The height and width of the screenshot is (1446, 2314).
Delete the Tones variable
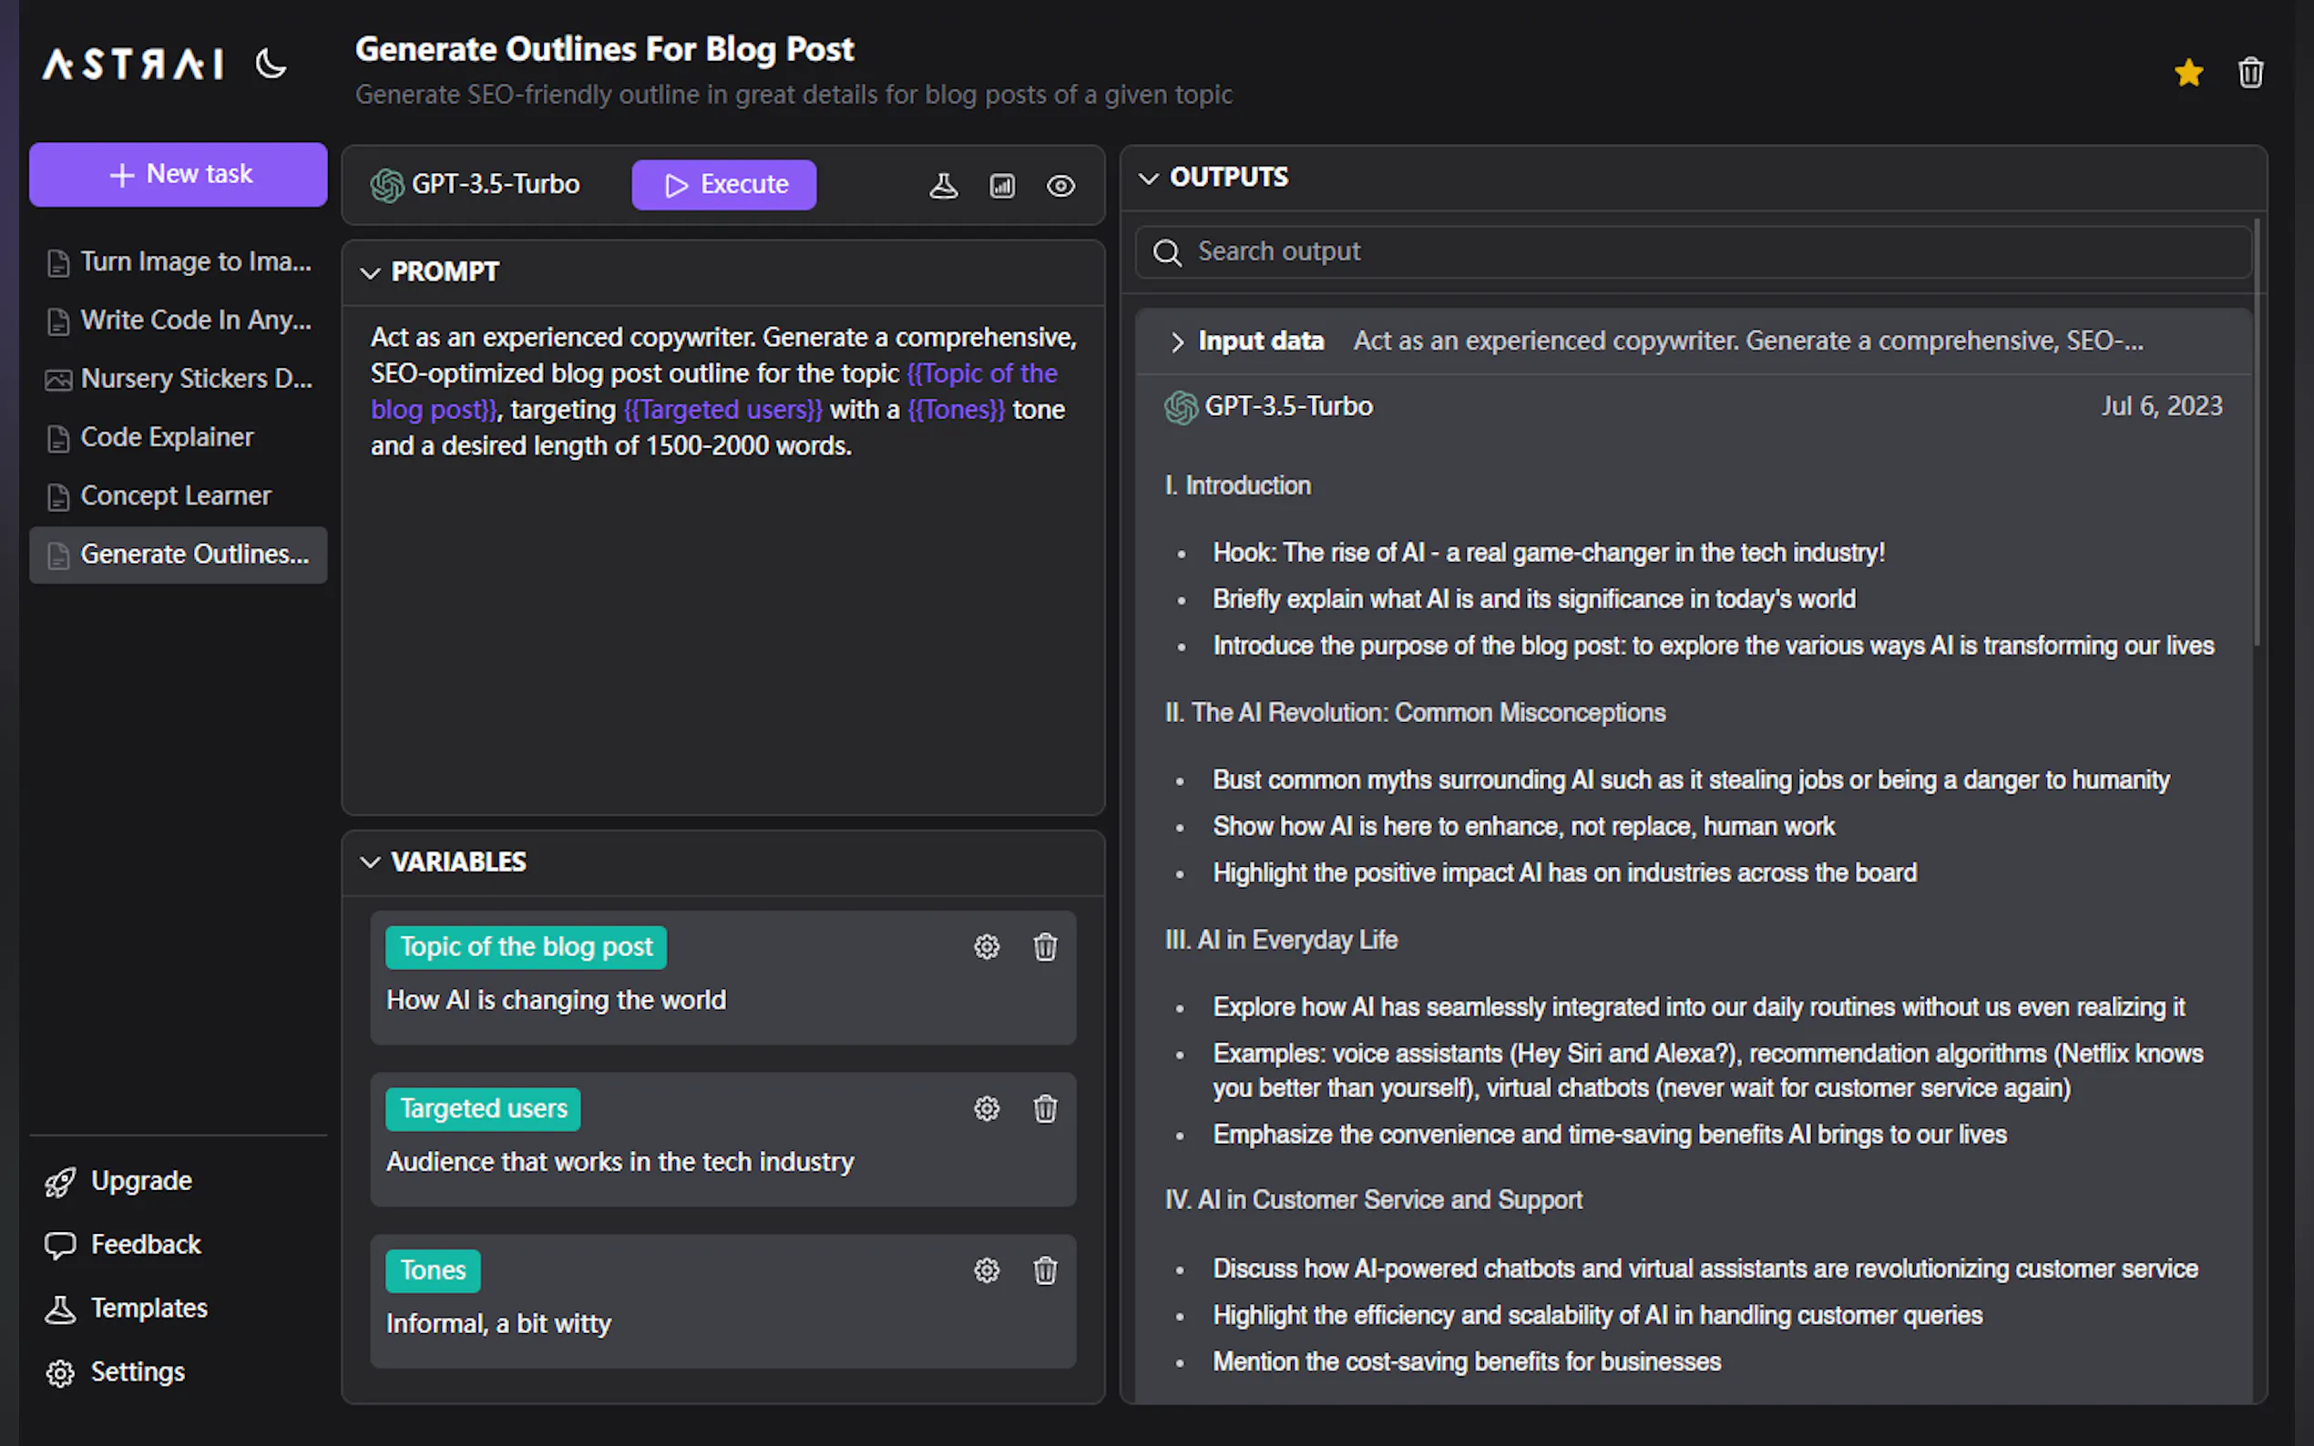click(1045, 1270)
